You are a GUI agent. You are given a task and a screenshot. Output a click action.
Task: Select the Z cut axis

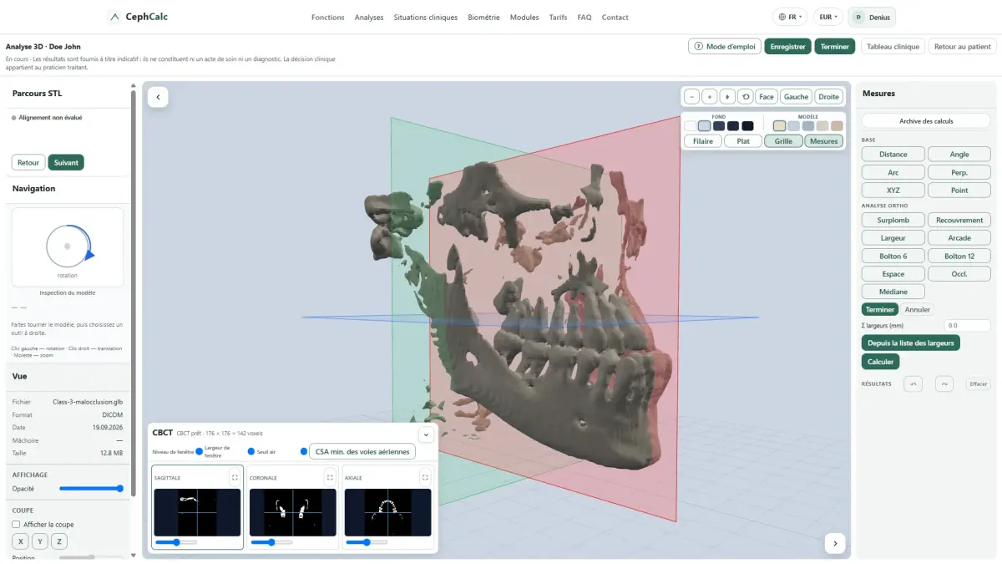(59, 541)
